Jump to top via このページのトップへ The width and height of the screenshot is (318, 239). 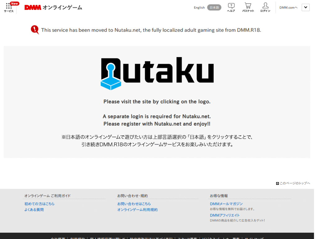pyautogui.click(x=295, y=183)
